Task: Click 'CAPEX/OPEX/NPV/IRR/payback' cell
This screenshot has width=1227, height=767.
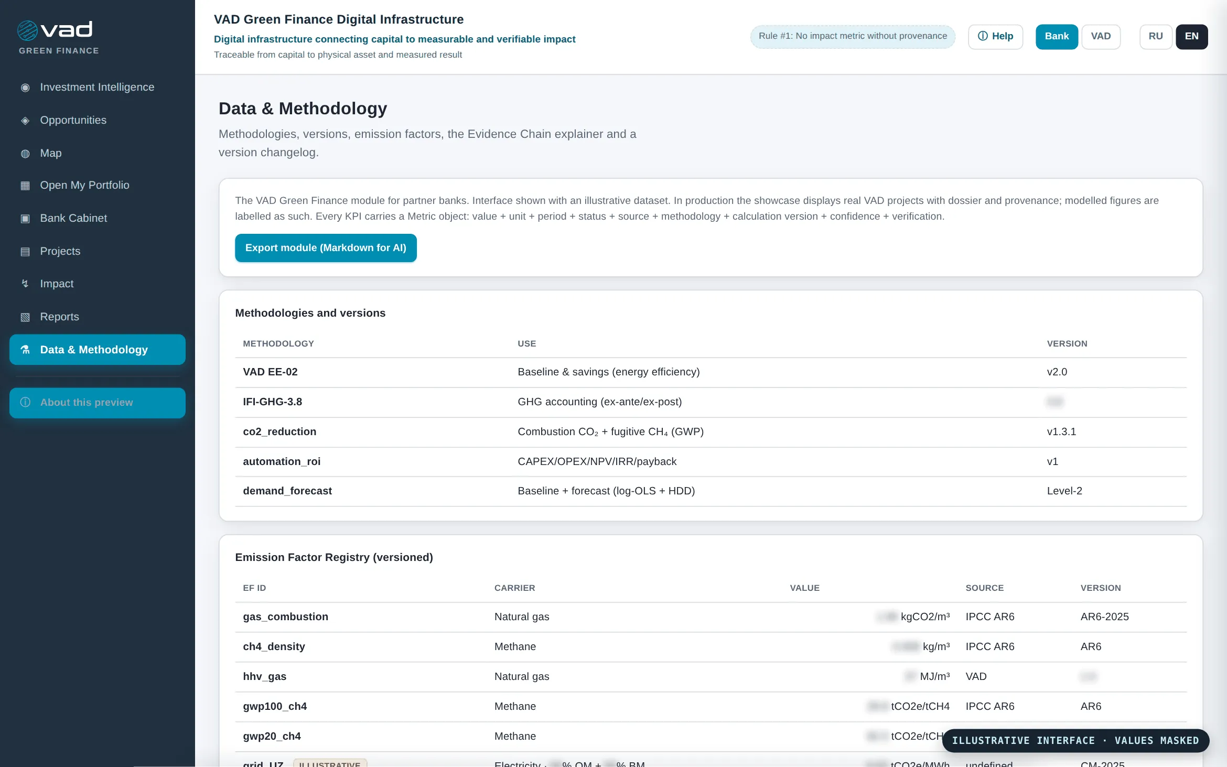Action: click(597, 462)
